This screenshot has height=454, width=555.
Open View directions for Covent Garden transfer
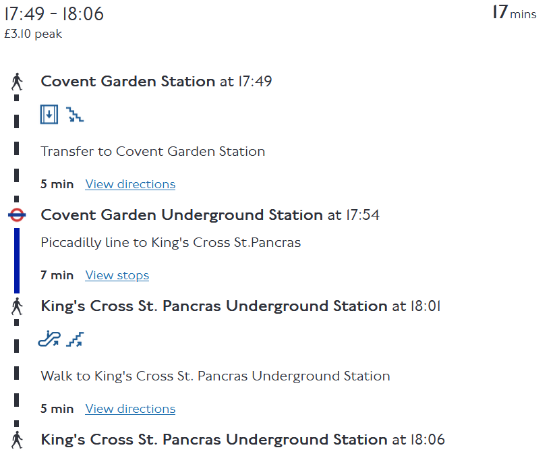[130, 184]
